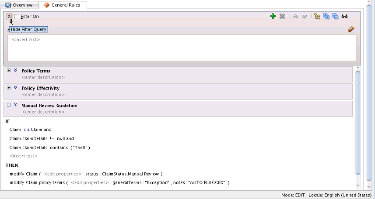Collapse the Manual Review Guideline rule
This screenshot has width=375, height=199.
tap(9, 105)
